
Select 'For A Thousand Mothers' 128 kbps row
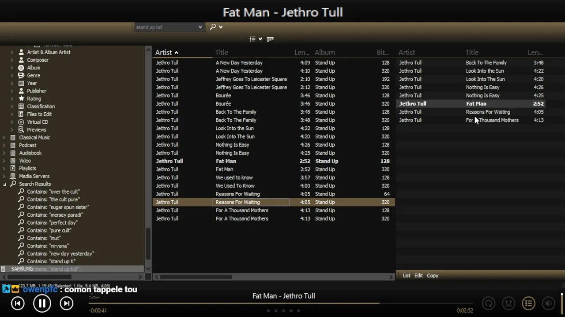pyautogui.click(x=273, y=210)
